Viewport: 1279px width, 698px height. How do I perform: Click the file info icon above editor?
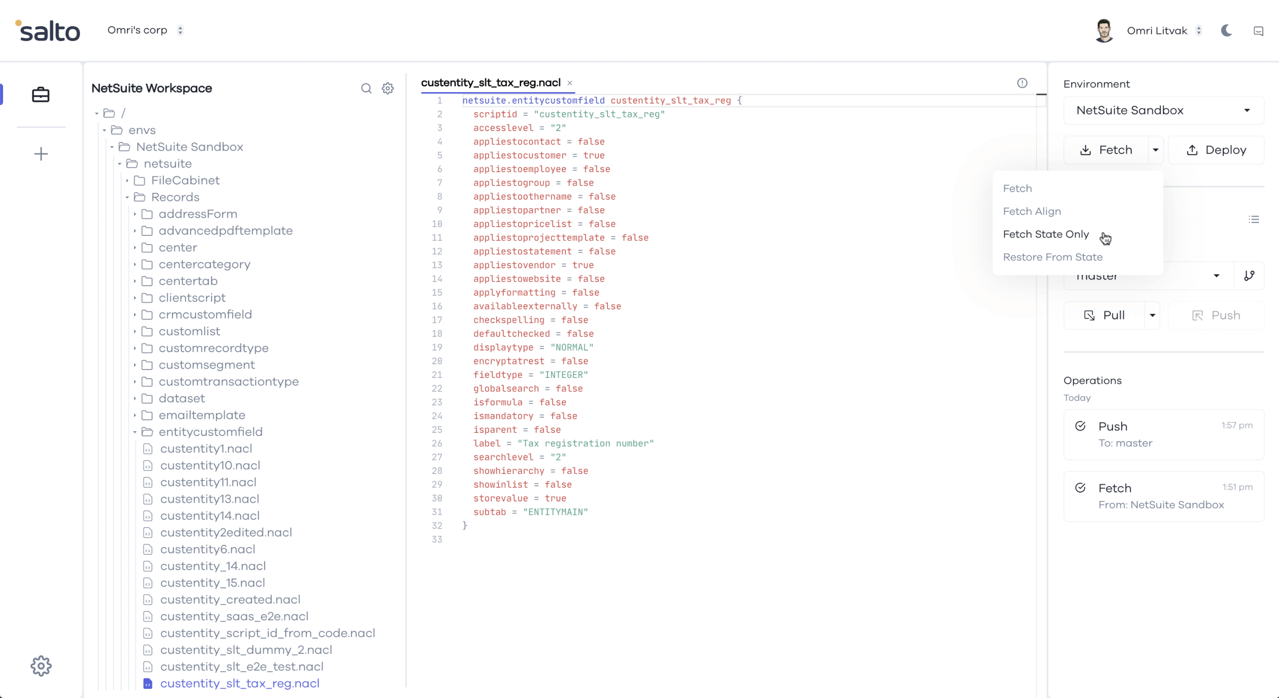point(1022,83)
